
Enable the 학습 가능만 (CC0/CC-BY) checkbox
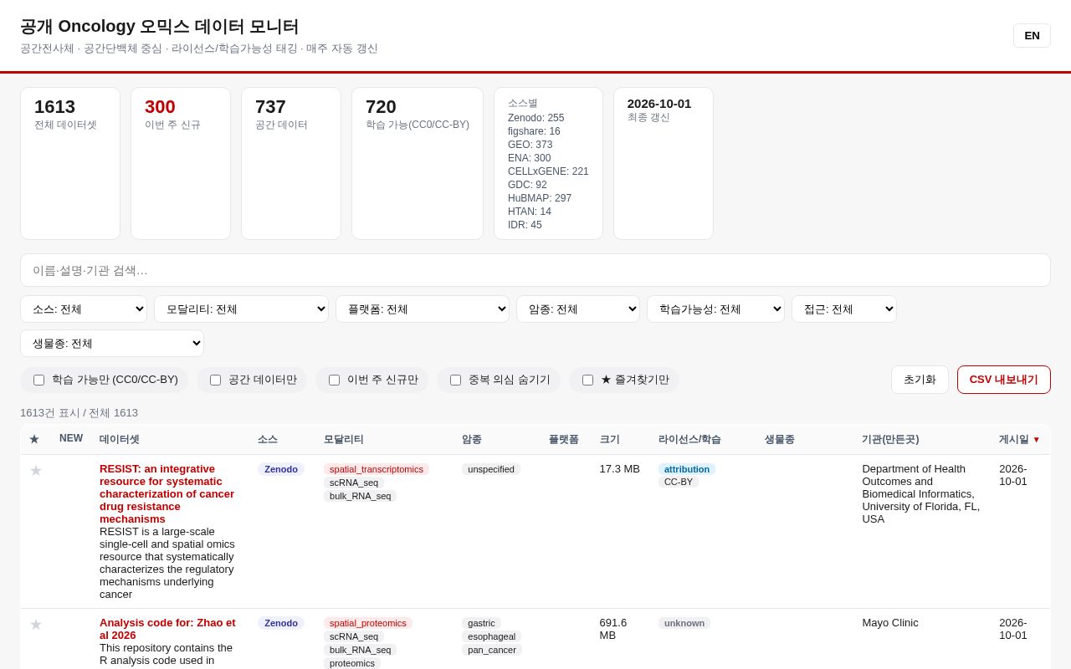[38, 380]
